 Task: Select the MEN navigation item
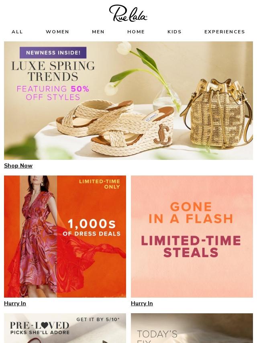pos(98,32)
